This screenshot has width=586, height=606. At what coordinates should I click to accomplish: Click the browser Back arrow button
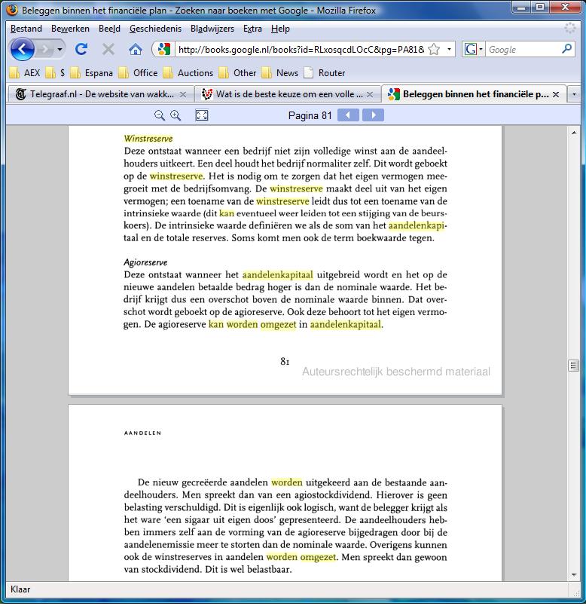(x=22, y=50)
